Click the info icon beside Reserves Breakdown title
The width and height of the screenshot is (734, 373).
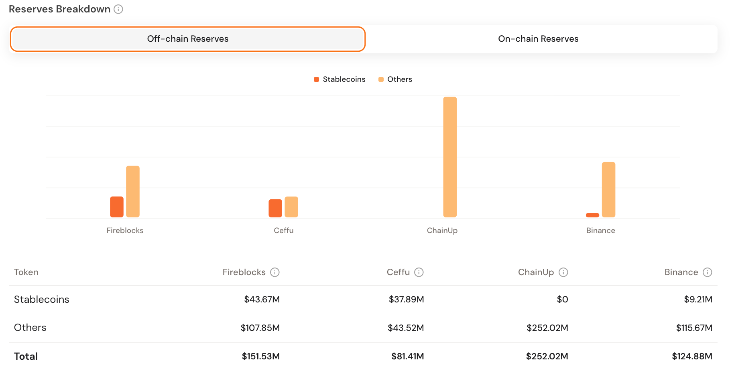pos(118,9)
